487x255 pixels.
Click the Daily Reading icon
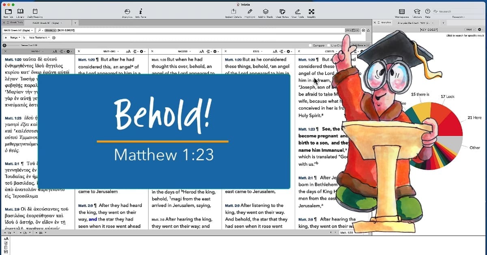[x=35, y=11]
